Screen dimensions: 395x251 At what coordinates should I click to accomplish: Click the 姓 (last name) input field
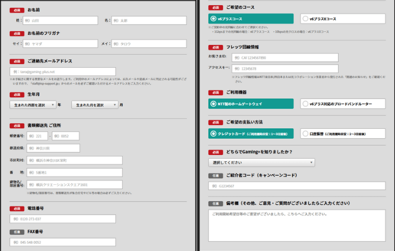(61, 20)
